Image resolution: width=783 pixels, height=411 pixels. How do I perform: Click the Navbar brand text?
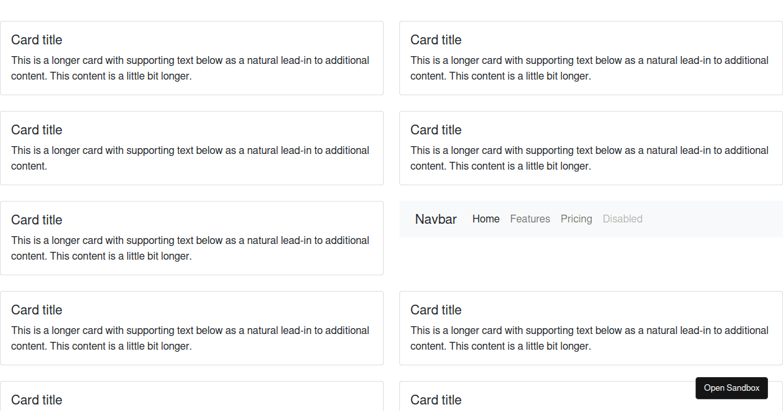tap(436, 219)
